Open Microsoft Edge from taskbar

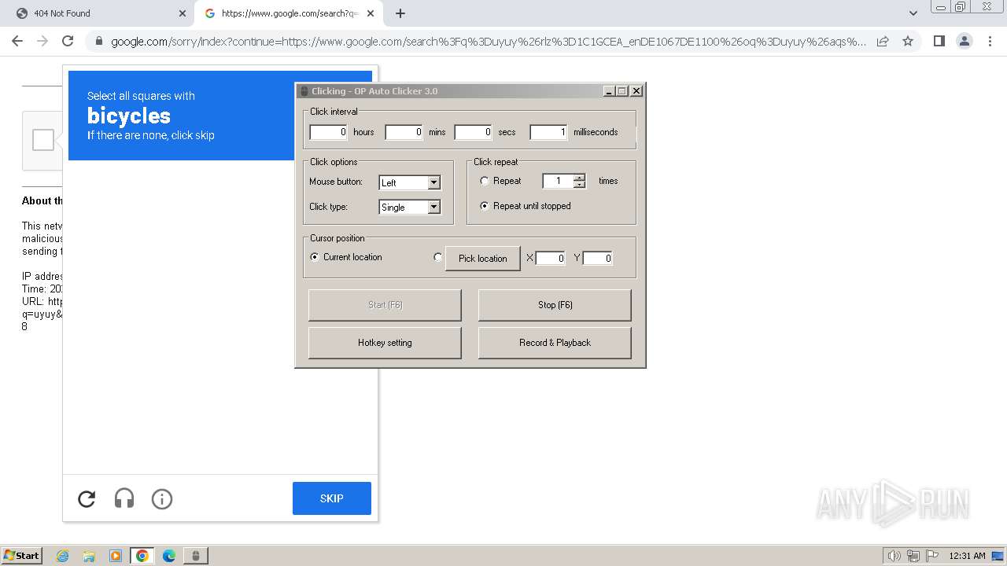click(169, 556)
